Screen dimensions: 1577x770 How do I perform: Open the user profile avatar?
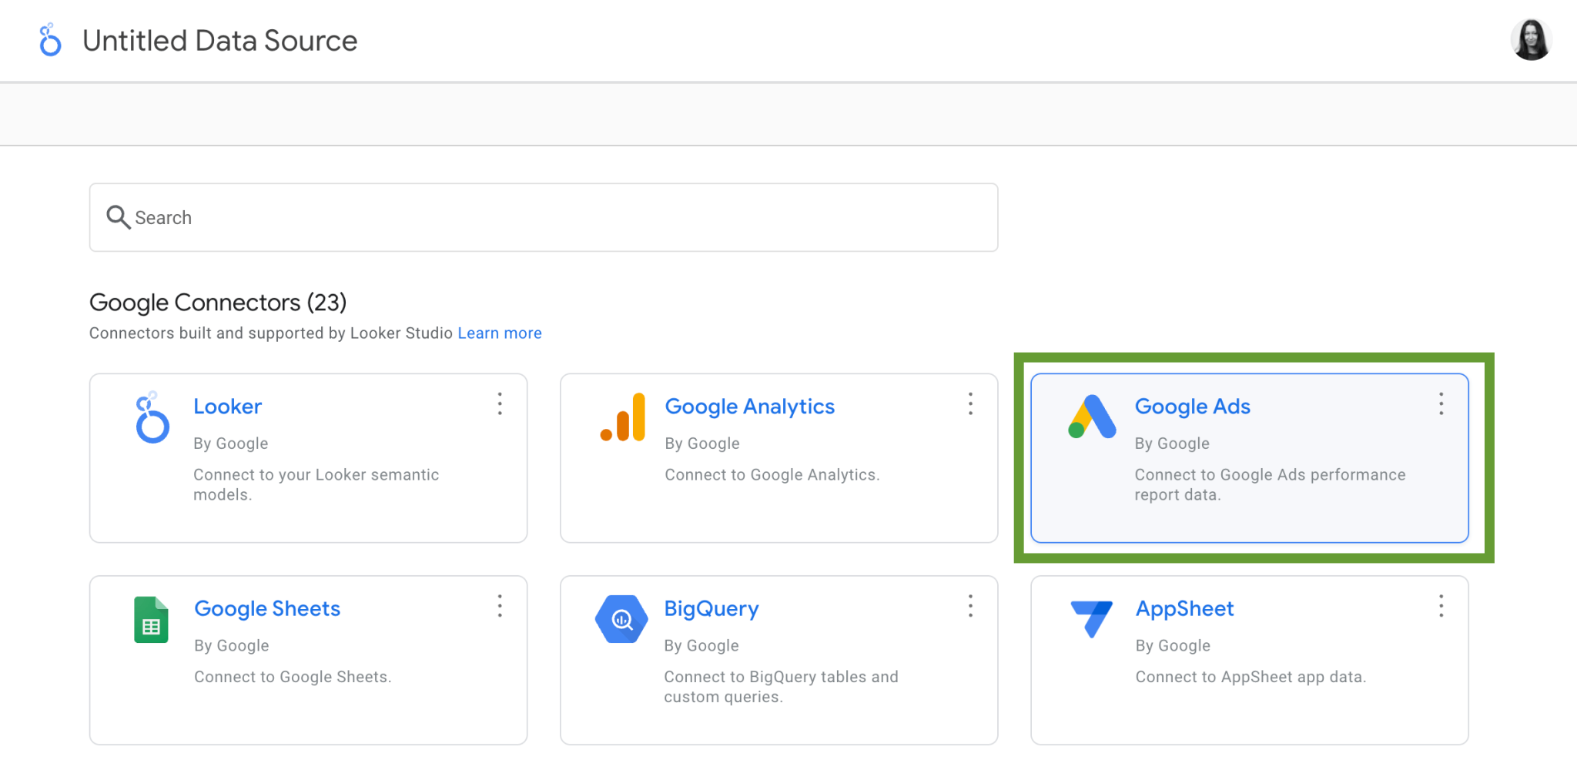tap(1531, 39)
